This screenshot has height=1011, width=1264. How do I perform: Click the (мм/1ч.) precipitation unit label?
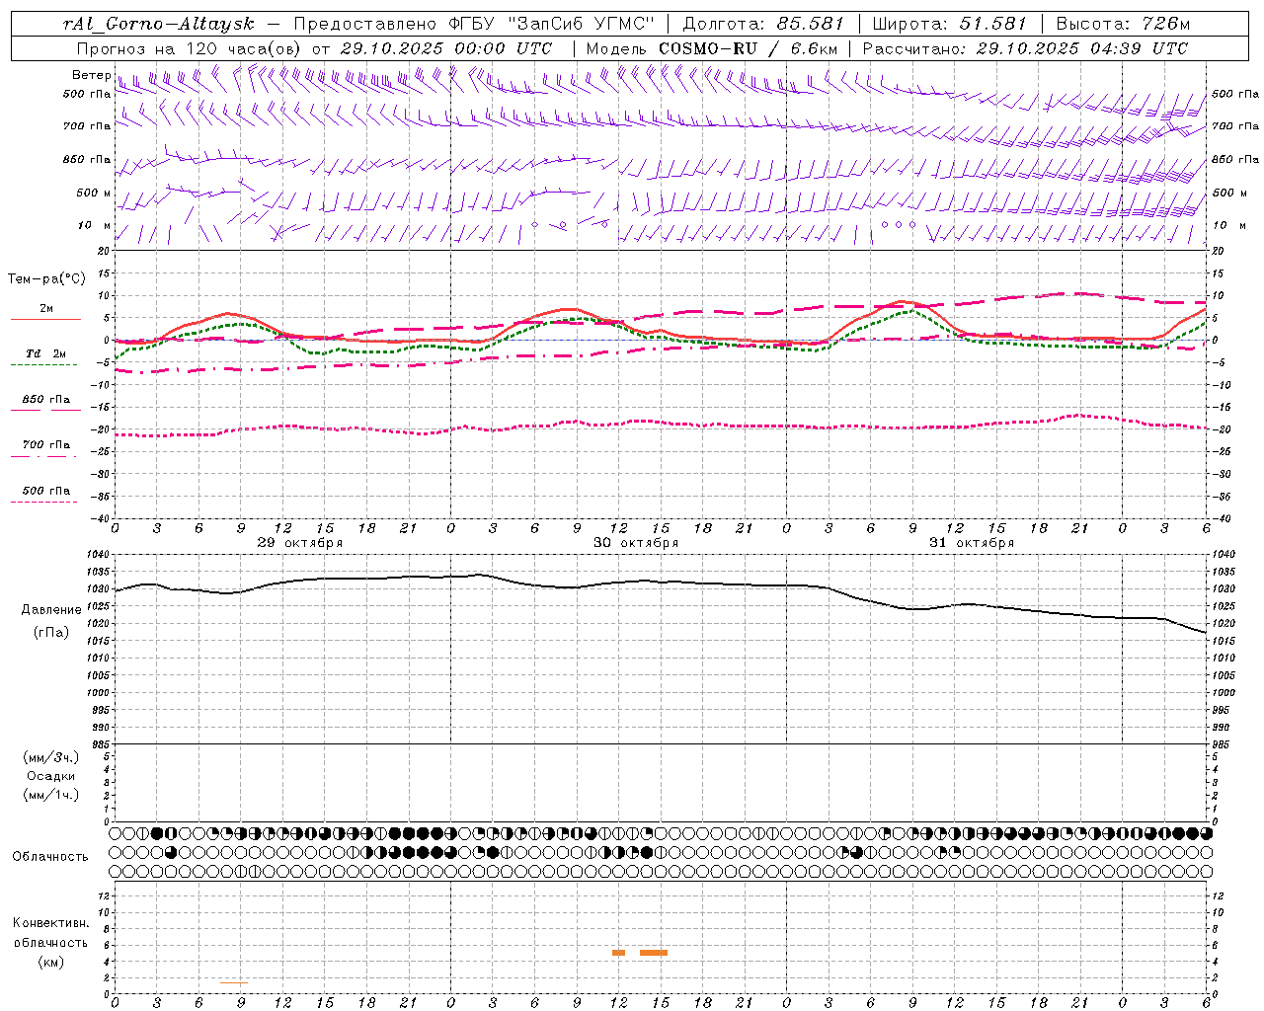tap(50, 795)
